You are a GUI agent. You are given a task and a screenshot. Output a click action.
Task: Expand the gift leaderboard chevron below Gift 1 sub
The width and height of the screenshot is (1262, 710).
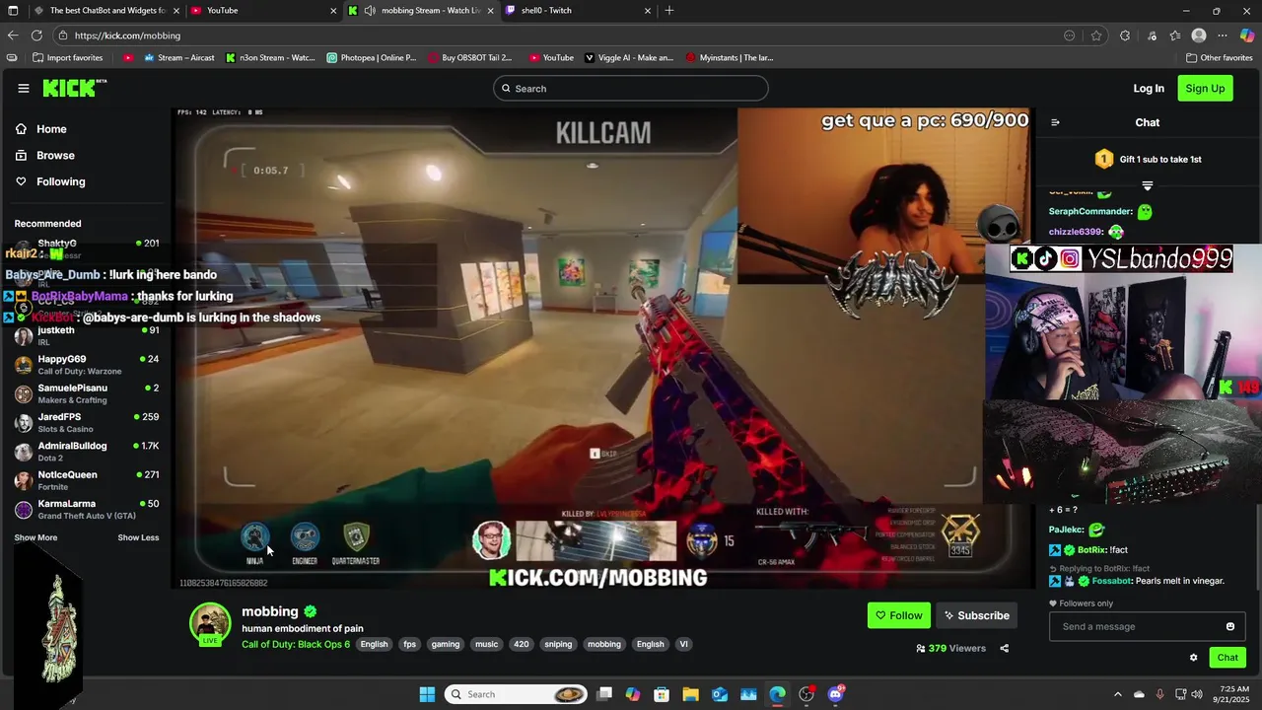point(1148,184)
